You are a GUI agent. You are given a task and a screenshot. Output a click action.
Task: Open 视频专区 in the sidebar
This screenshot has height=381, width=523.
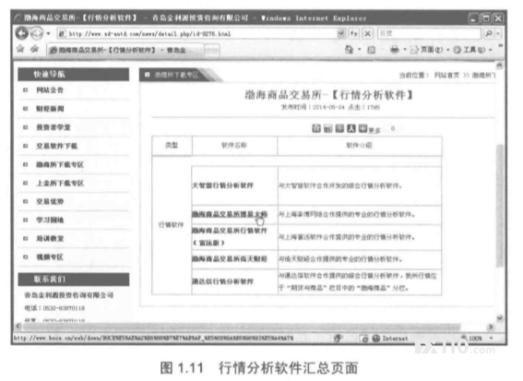tap(50, 256)
